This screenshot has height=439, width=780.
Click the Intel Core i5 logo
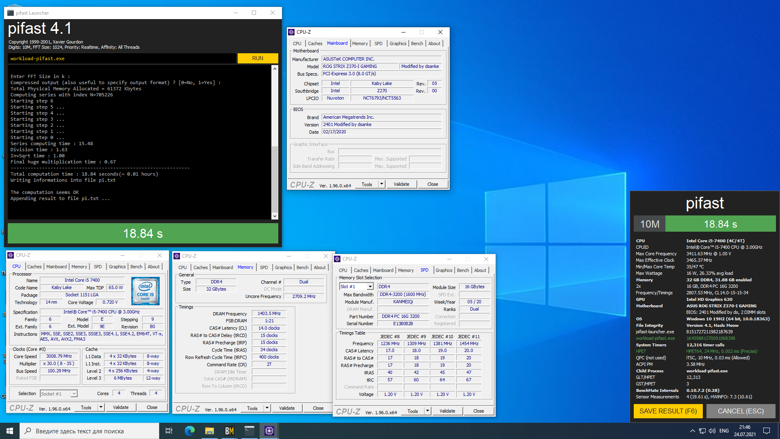pos(145,291)
